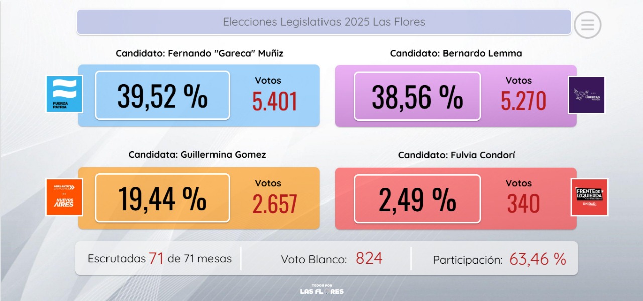
Task: Click the Elecciones Legislativas 2025 title bar
Action: coord(324,22)
